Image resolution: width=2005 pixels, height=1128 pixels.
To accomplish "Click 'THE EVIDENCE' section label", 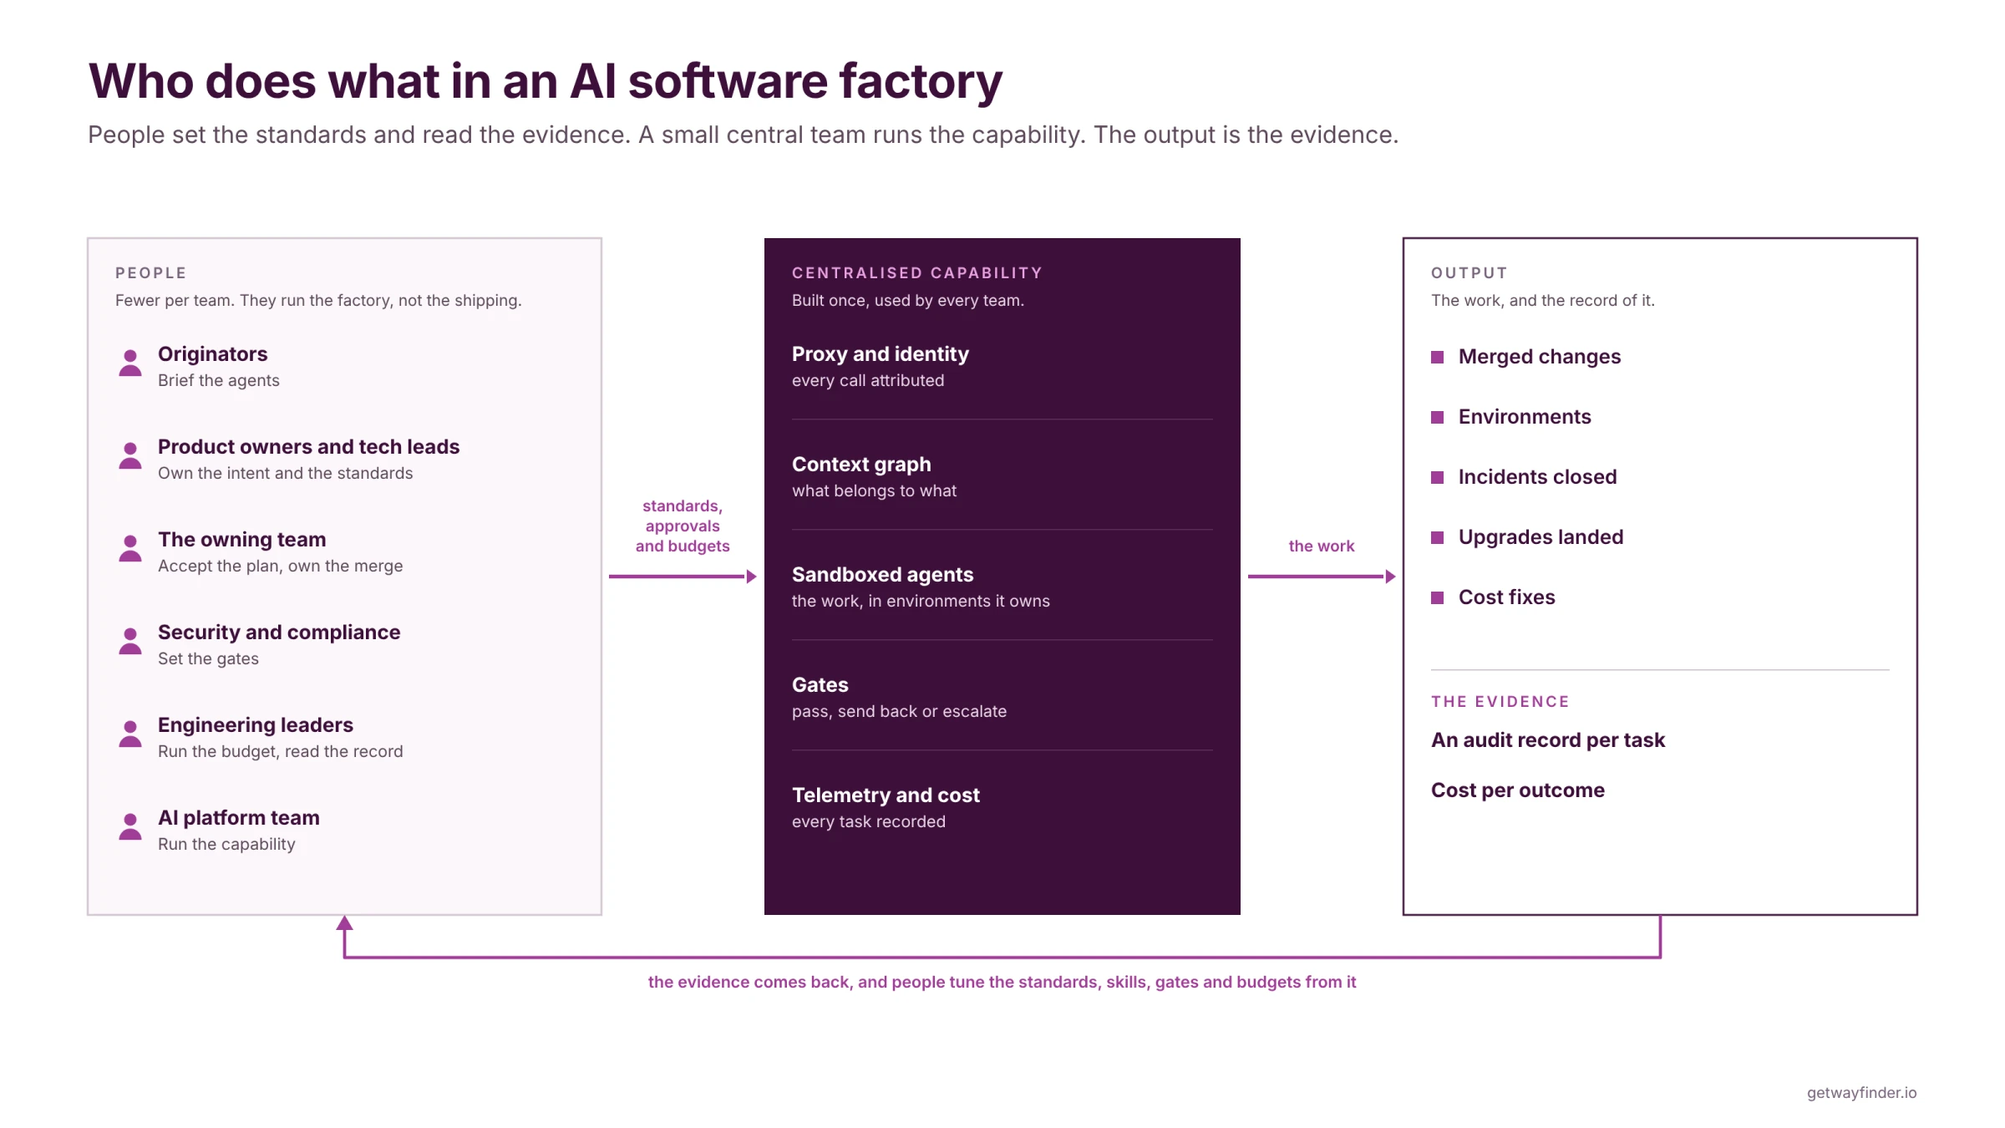I will (1500, 702).
